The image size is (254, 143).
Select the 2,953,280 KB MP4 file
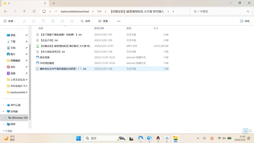(102, 46)
